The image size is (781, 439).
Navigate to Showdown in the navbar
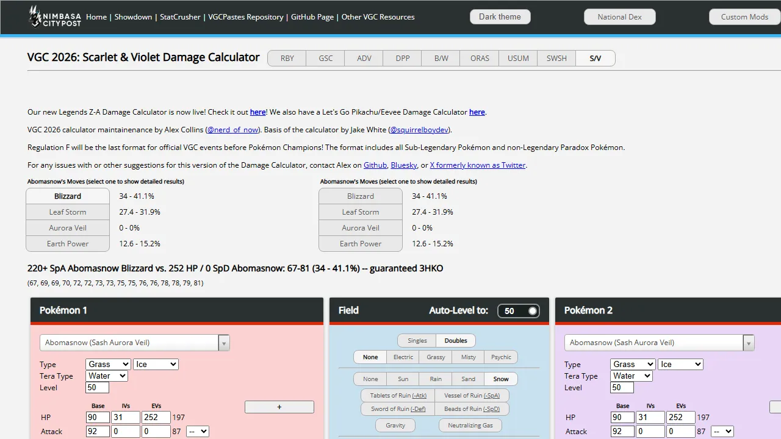(x=133, y=17)
